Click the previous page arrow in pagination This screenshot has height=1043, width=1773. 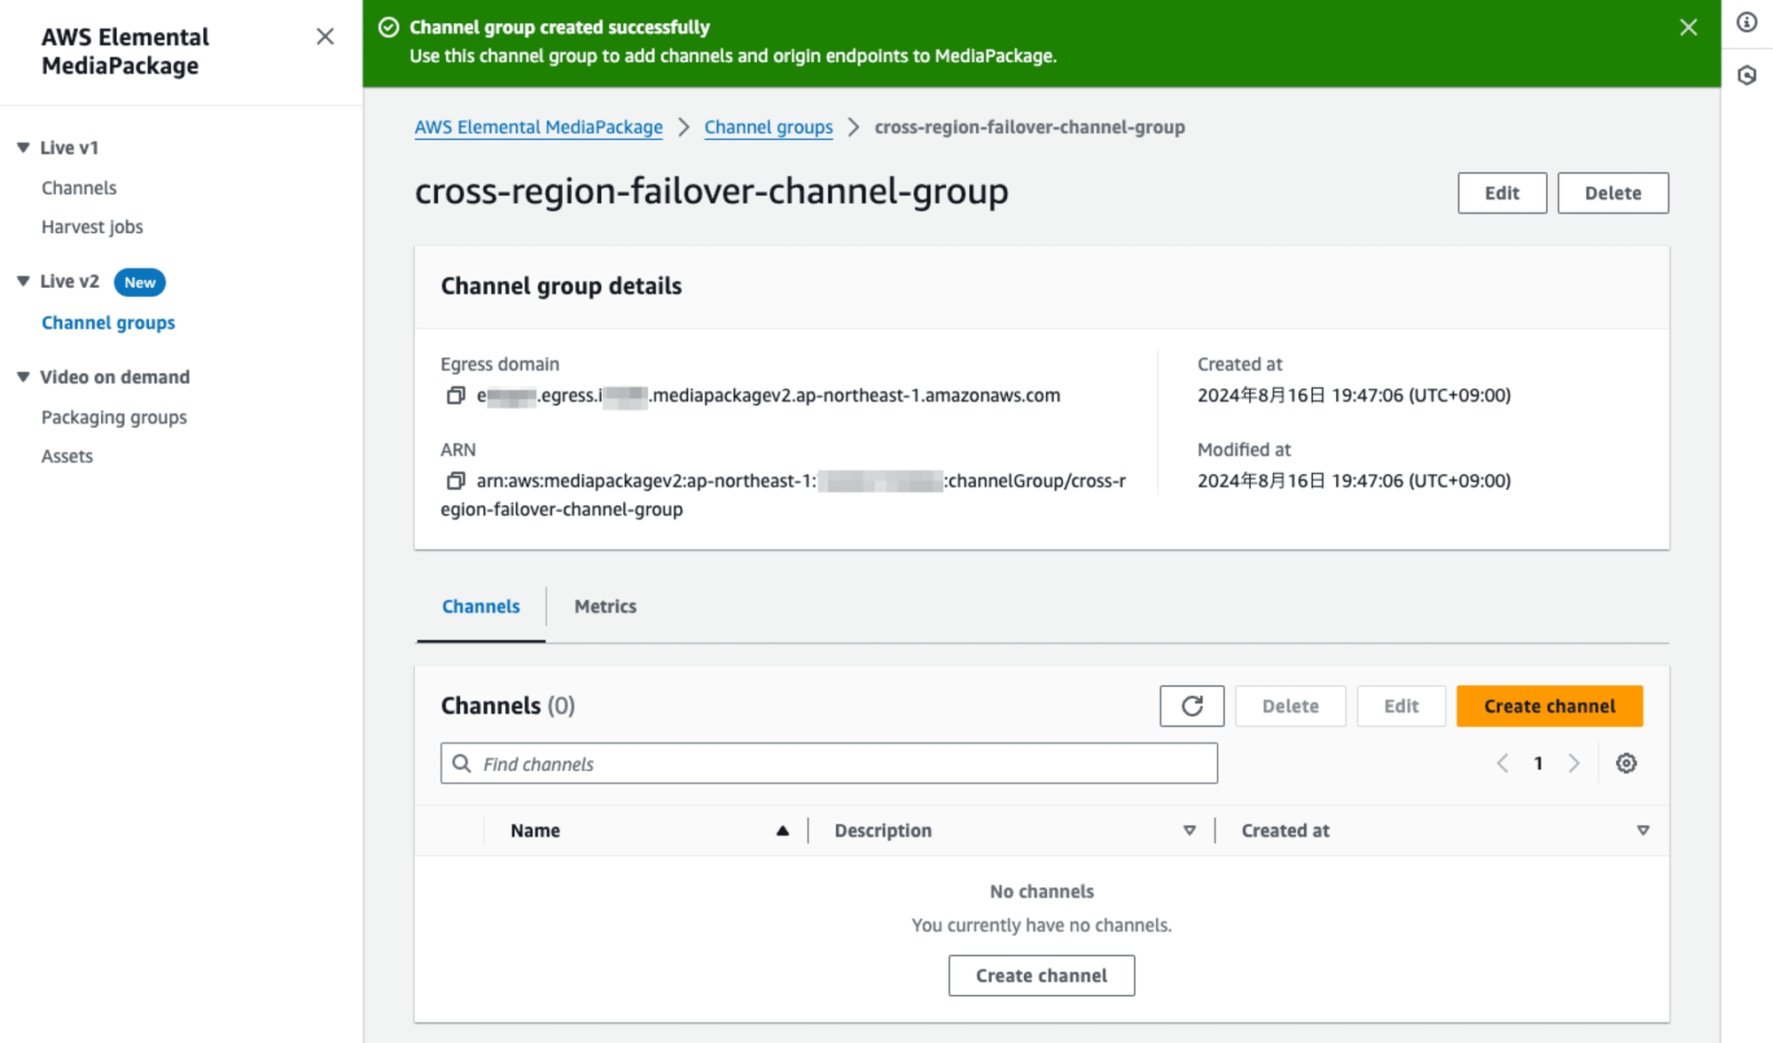click(x=1503, y=762)
